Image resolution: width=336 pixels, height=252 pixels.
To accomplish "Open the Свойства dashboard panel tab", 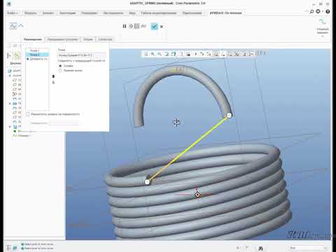I will tap(105, 39).
